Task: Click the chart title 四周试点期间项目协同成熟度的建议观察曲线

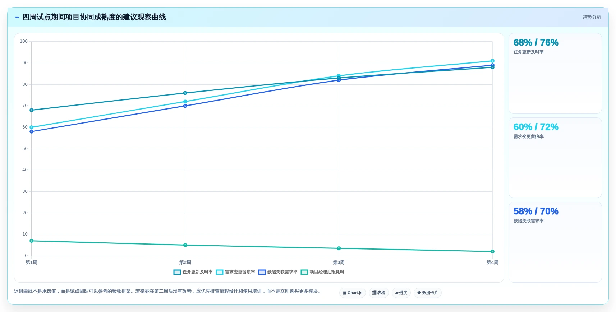Action: click(94, 17)
